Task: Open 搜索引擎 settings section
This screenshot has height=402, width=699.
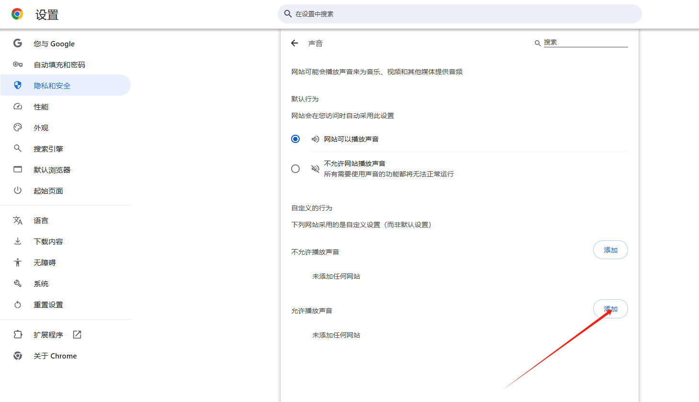Action: pyautogui.click(x=48, y=149)
